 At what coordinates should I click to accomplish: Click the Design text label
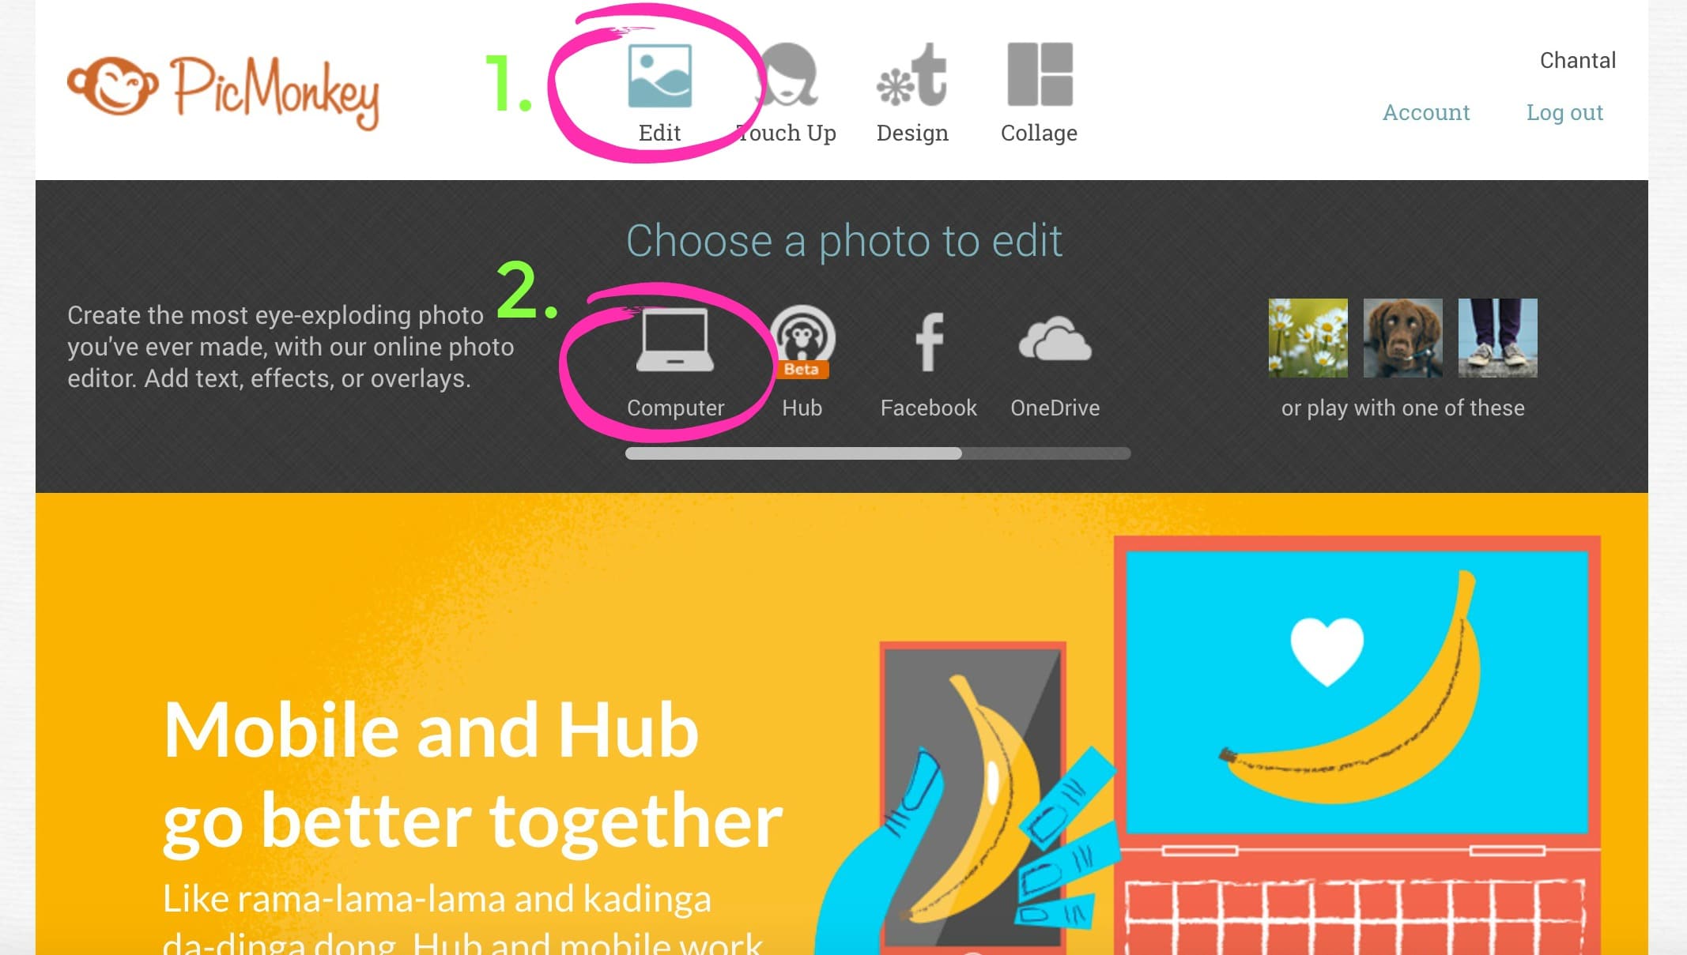click(912, 133)
